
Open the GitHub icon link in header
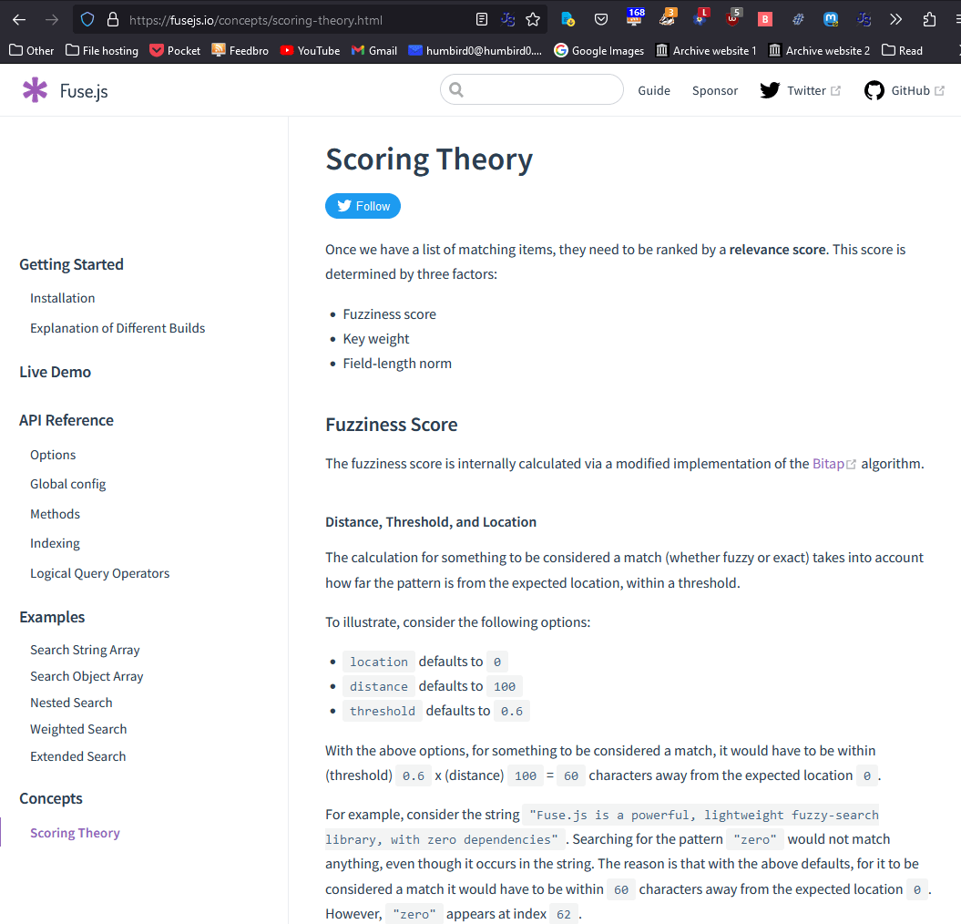pyautogui.click(x=874, y=90)
